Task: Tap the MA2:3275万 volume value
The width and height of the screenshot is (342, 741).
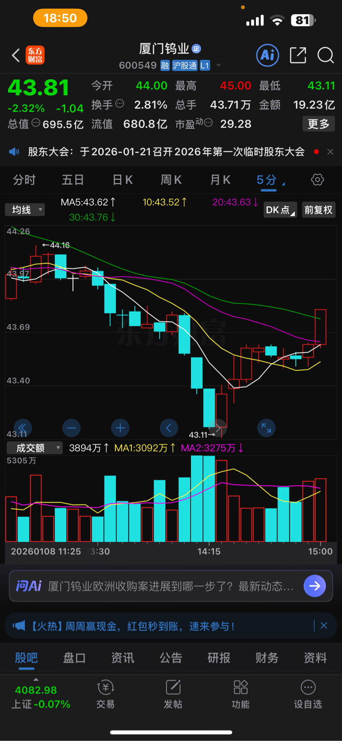Action: [x=212, y=448]
